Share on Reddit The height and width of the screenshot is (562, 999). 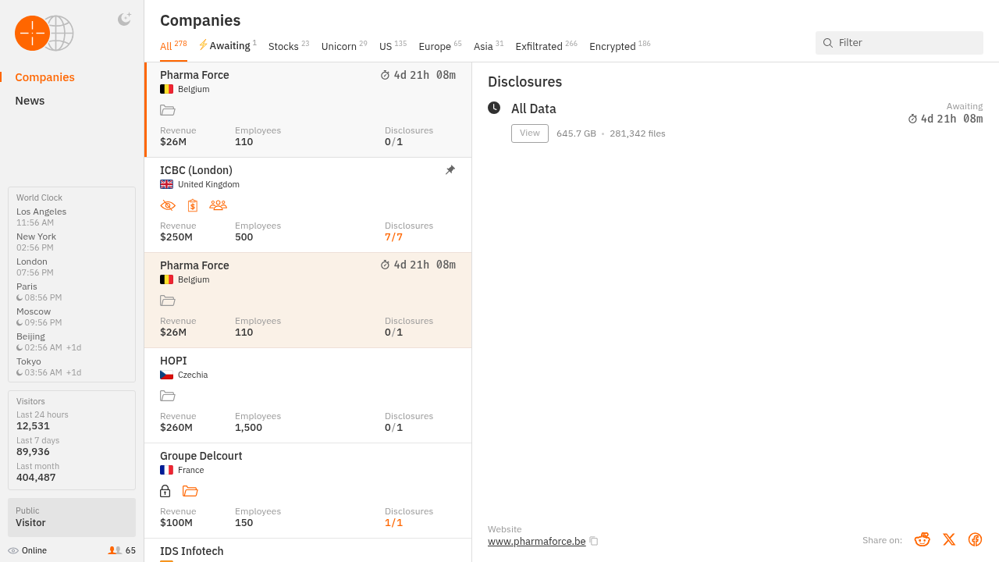(923, 539)
